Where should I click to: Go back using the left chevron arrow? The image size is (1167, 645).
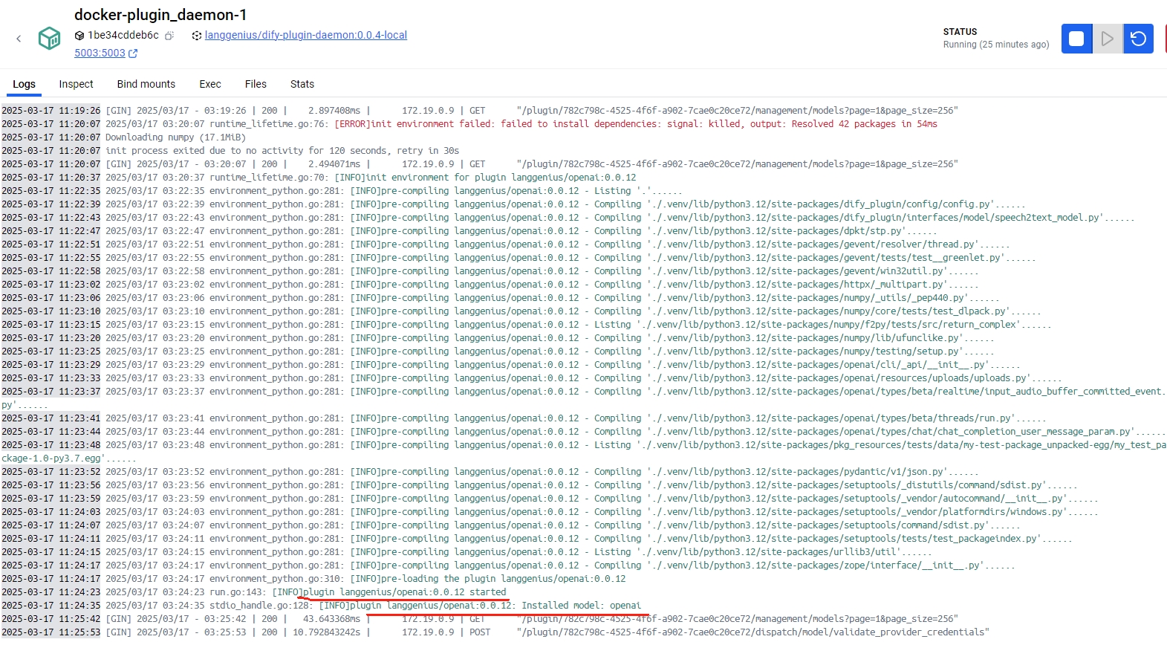coord(19,39)
